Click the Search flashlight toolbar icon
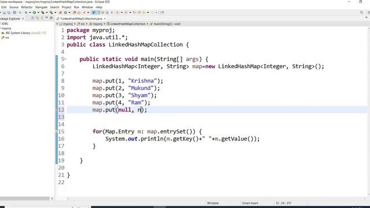This screenshot has height=208, width=370. point(84,13)
